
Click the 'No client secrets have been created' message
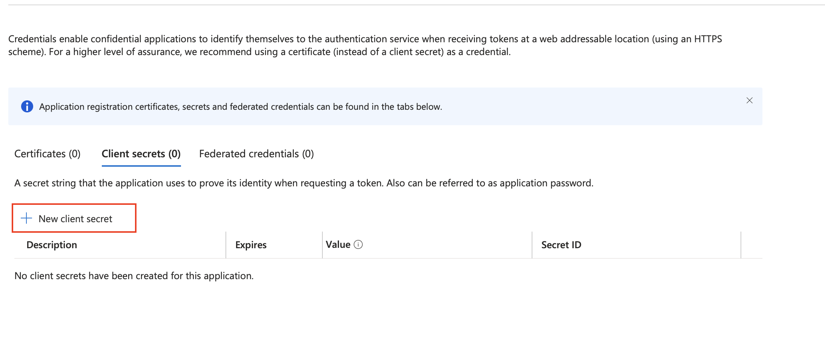click(x=134, y=276)
